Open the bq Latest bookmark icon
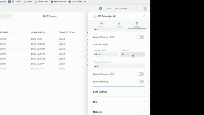Image resolution: width=204 pixels, height=115 pixels. click(10, 2)
